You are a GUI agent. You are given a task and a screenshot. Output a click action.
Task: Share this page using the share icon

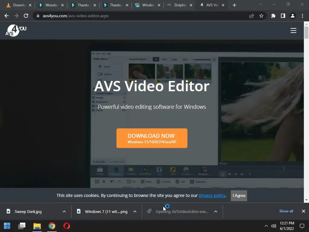251,16
